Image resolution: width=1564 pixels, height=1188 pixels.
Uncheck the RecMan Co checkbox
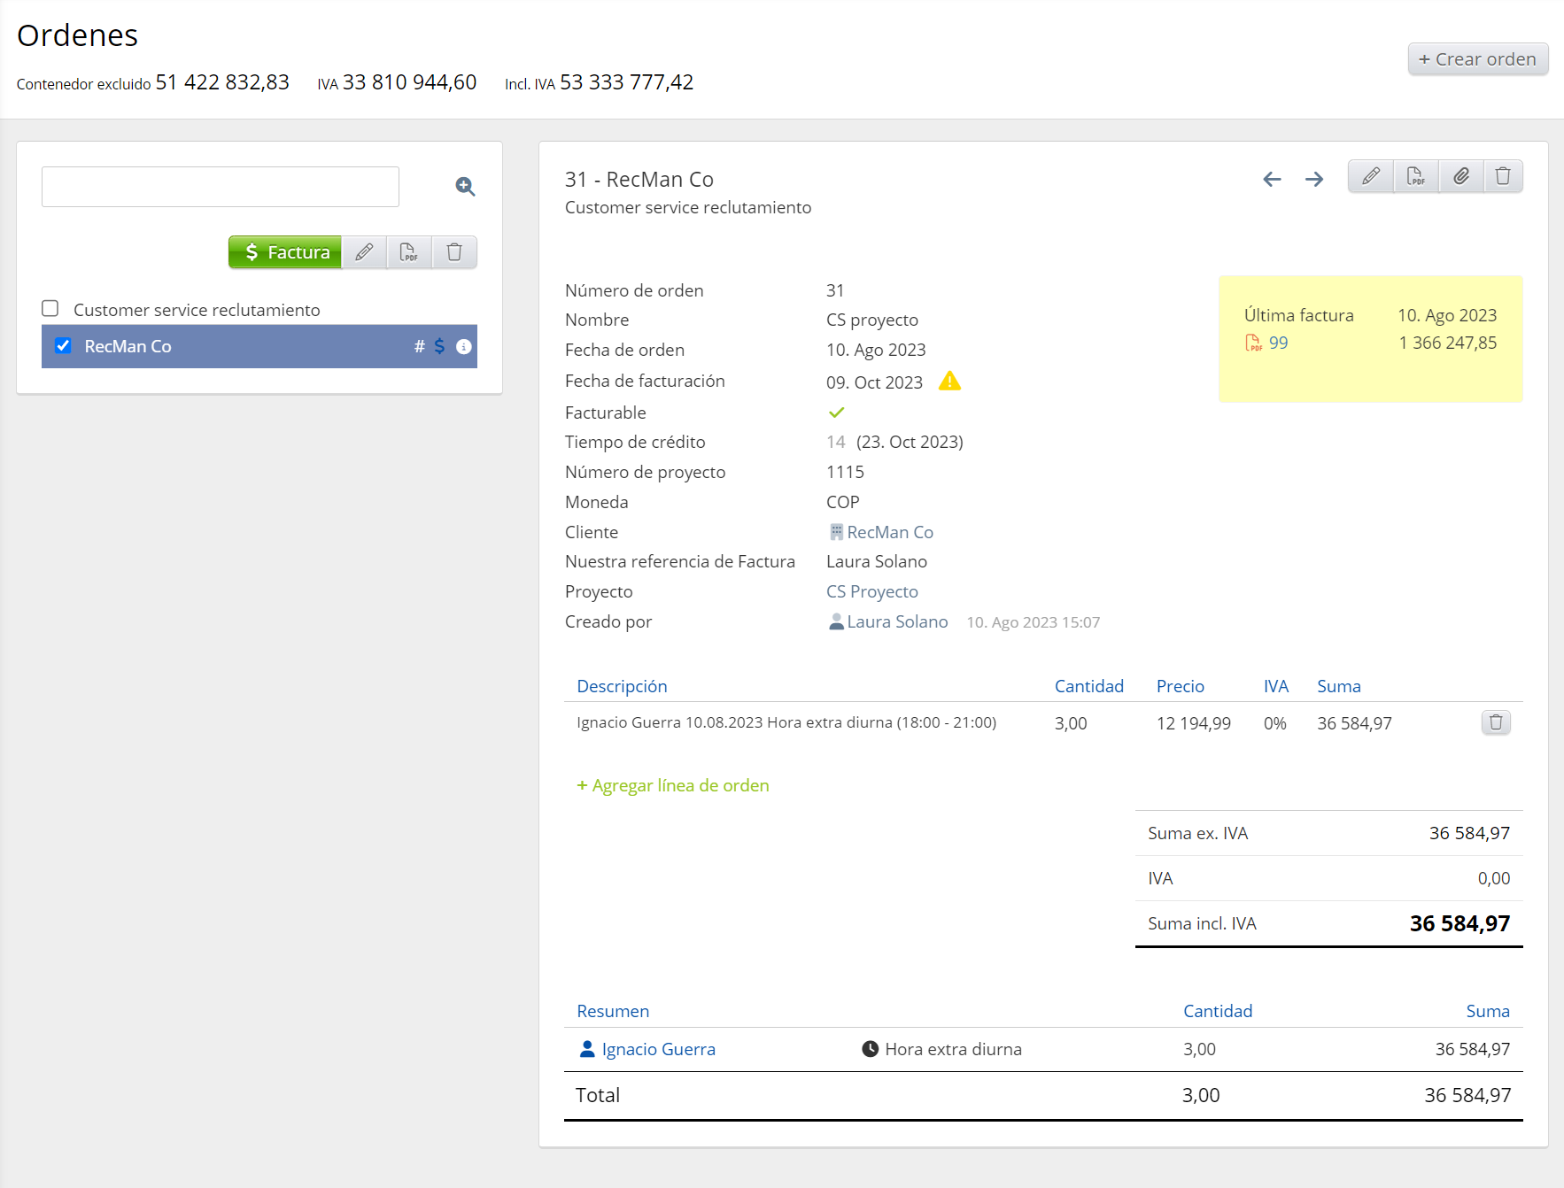pyautogui.click(x=63, y=346)
